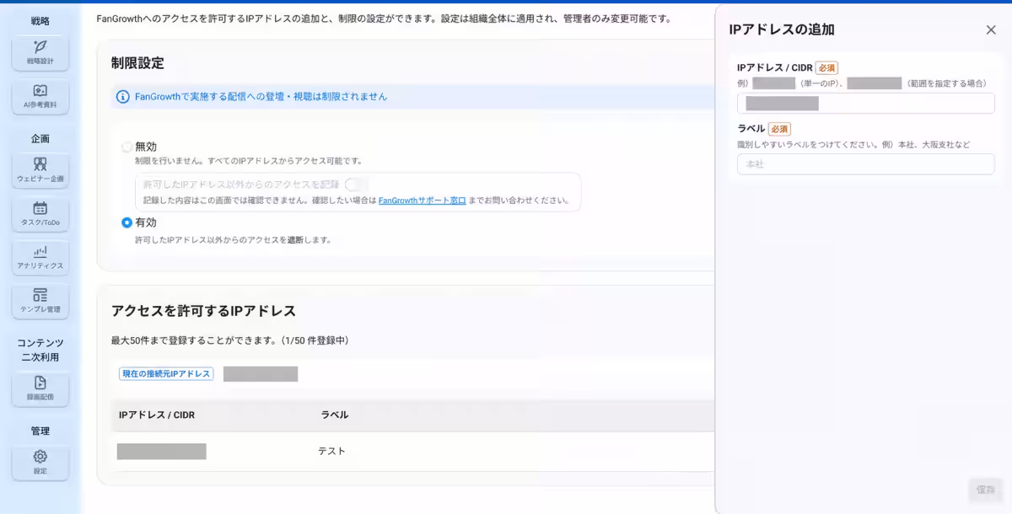Click the 現在の接続元IPアドレス badge

[x=166, y=373]
